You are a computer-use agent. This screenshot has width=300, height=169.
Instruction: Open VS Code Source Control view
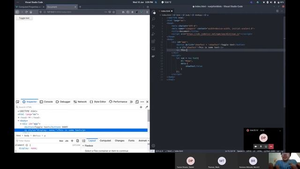[x=153, y=27]
